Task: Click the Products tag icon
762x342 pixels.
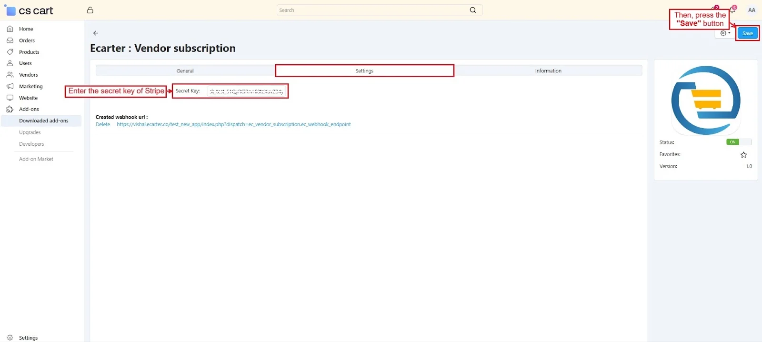Action: pyautogui.click(x=10, y=52)
